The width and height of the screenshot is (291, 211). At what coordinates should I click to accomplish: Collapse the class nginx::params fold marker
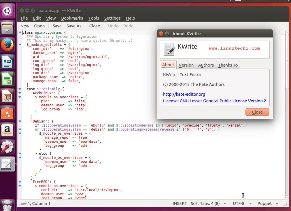click(20, 33)
